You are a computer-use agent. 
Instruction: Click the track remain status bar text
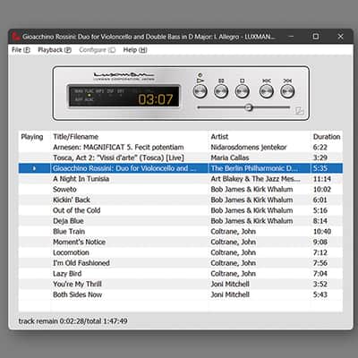[72, 321]
